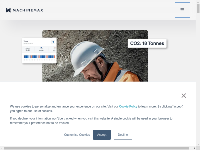Click the Total On 18h 22 stat

[28, 49]
